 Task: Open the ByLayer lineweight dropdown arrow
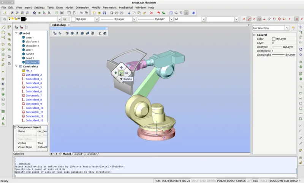pos(171,19)
